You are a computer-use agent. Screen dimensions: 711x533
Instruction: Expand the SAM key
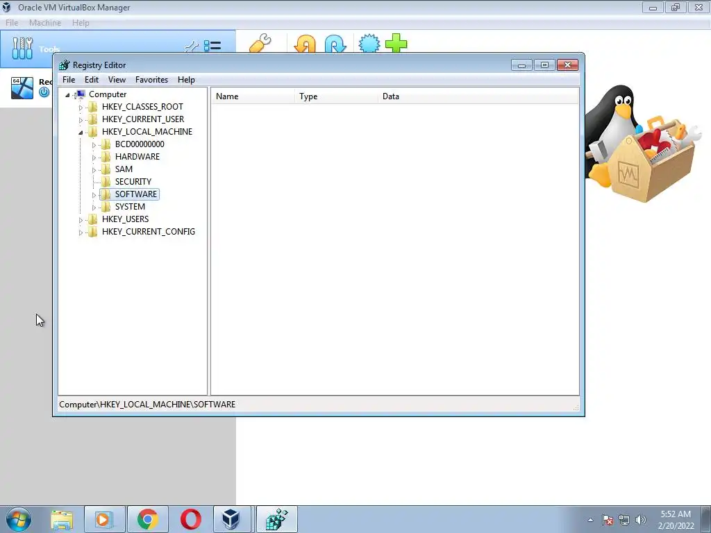pyautogui.click(x=94, y=170)
